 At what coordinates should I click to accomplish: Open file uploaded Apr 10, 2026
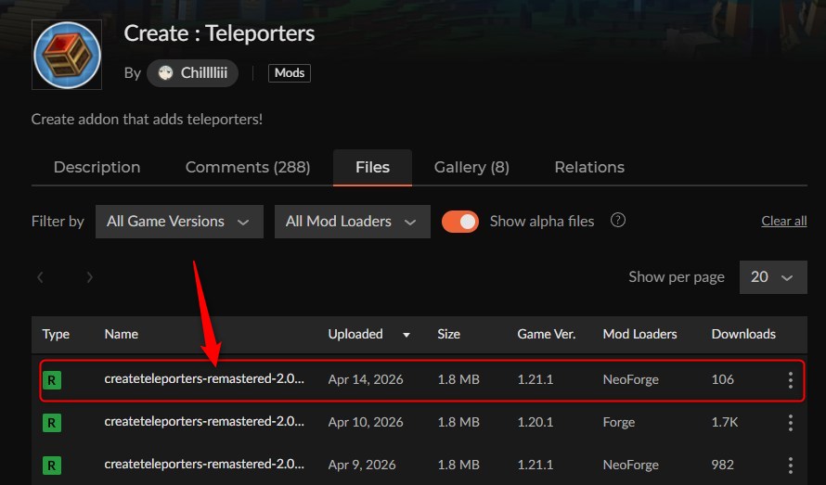pyautogui.click(x=204, y=422)
